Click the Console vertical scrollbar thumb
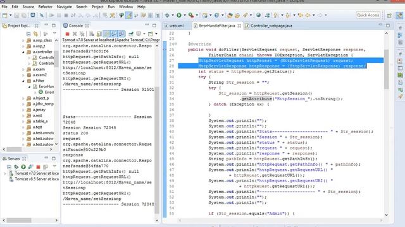Image resolution: width=405 pixels, height=227 pixels. 157,150
